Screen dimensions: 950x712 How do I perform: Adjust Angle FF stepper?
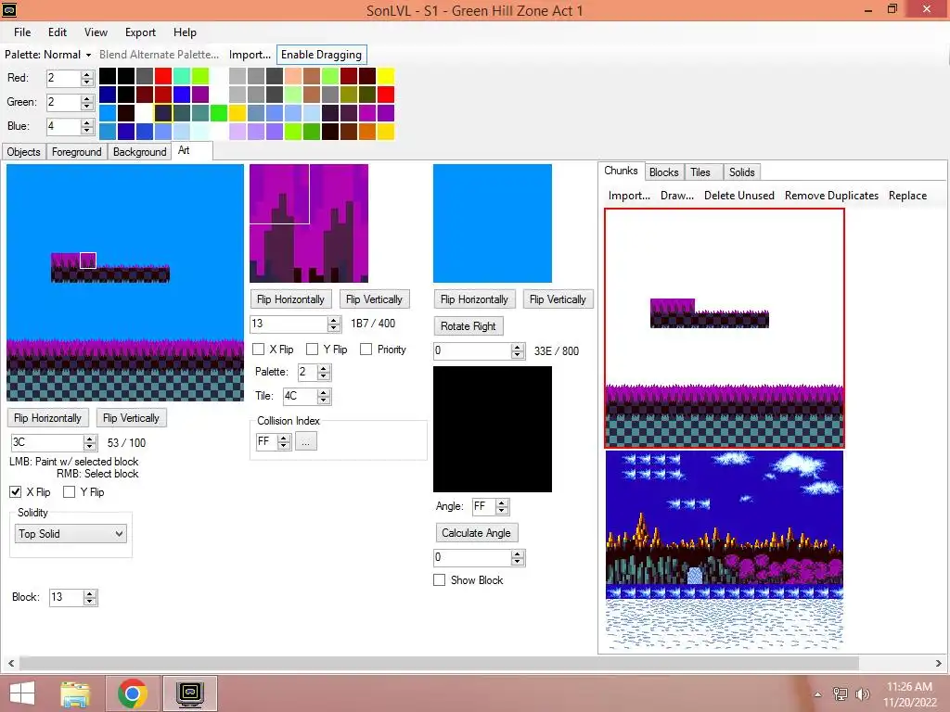(x=502, y=506)
